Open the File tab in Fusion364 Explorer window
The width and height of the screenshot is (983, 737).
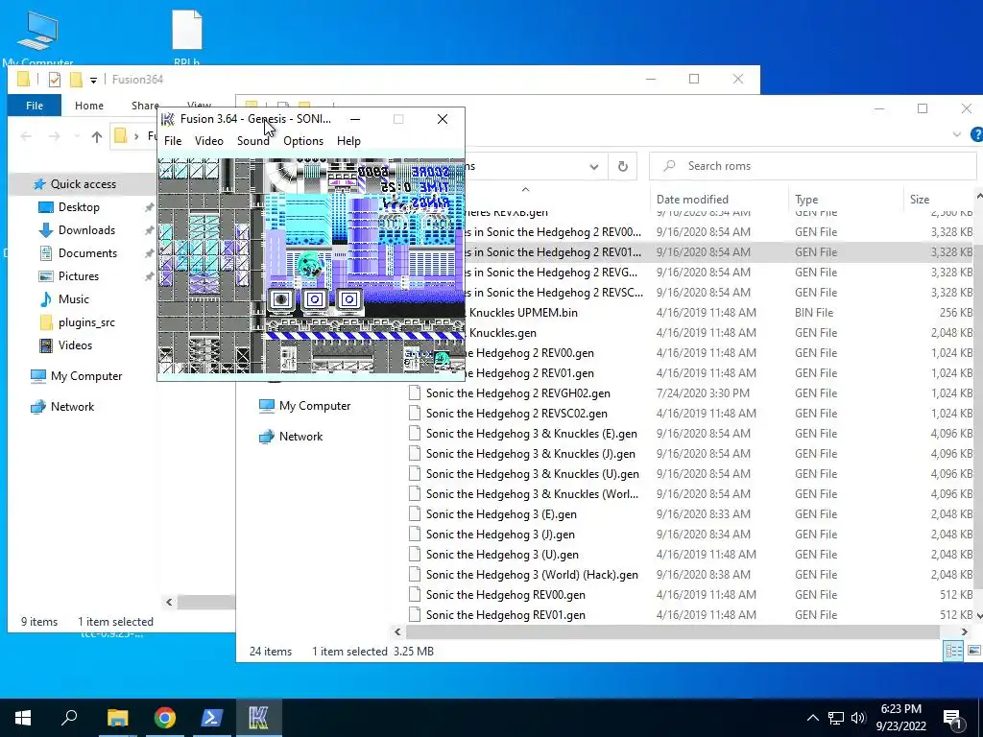pos(35,106)
